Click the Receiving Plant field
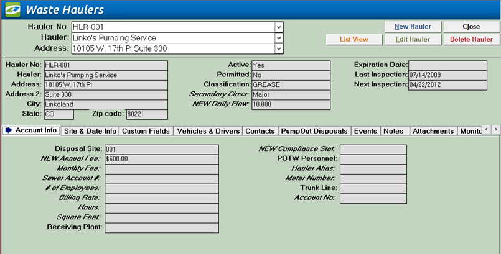The width and height of the screenshot is (501, 254). coord(162,227)
